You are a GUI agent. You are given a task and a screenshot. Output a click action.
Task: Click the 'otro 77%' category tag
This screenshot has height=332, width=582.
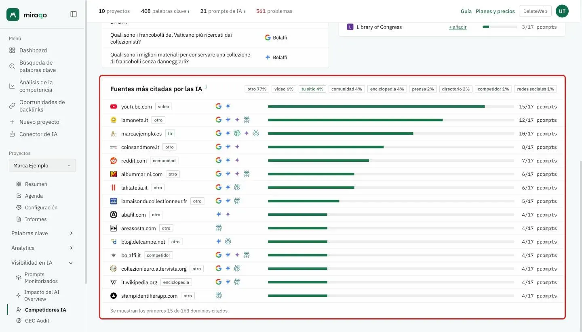257,89
